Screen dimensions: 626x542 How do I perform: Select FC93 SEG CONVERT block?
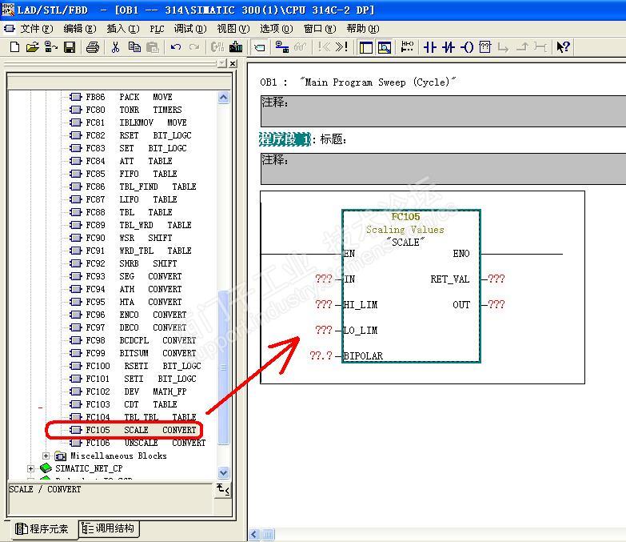pos(126,275)
